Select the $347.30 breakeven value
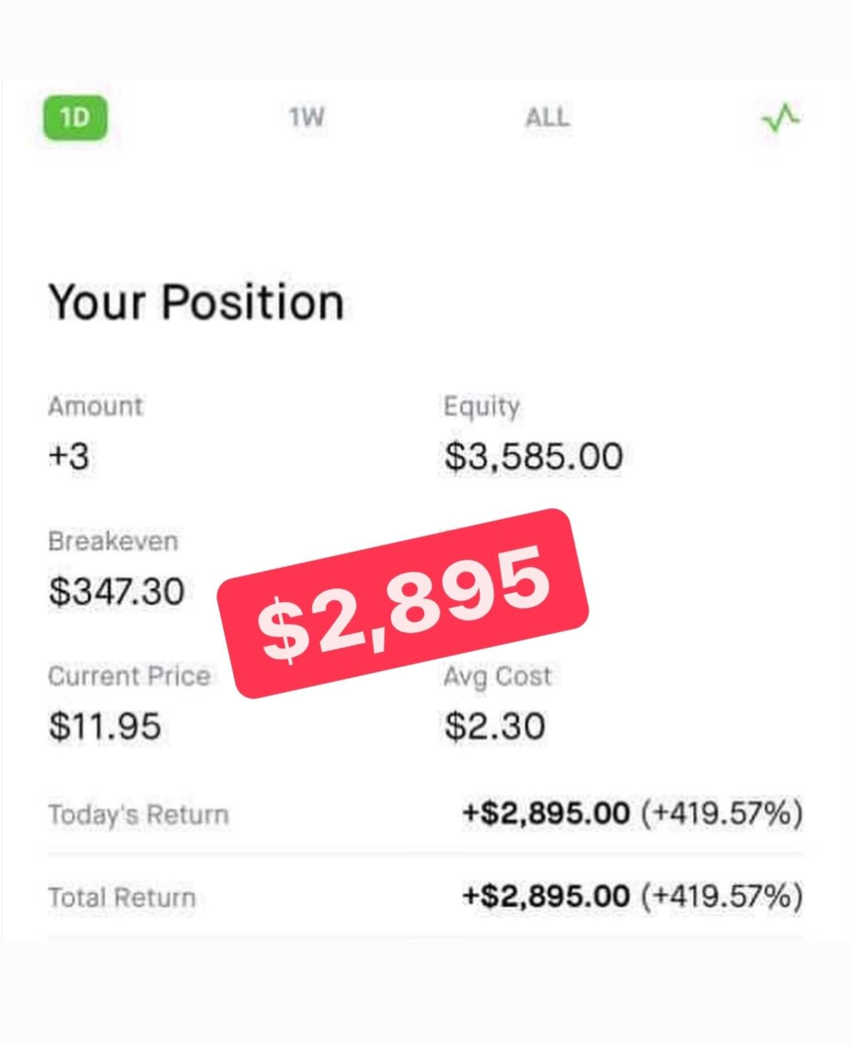The height and width of the screenshot is (1045, 851). click(117, 591)
